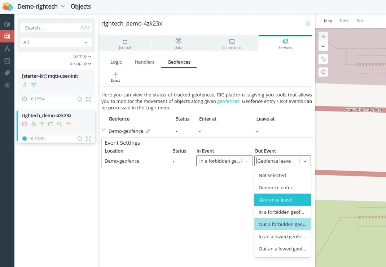Click locate target icon on rightech_demo-4zk23x card

[80, 139]
